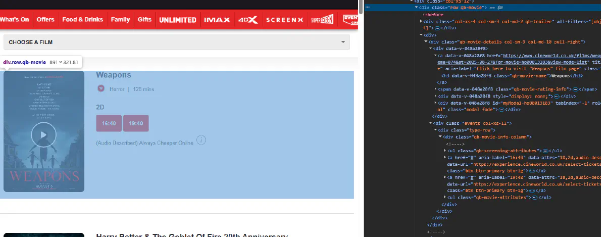This screenshot has height=237, width=606.
Task: Open the Weapons film title link
Action: pos(114,75)
